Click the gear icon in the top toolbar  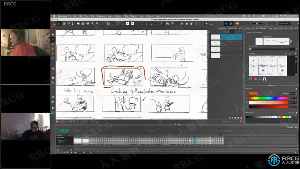[x=108, y=24]
